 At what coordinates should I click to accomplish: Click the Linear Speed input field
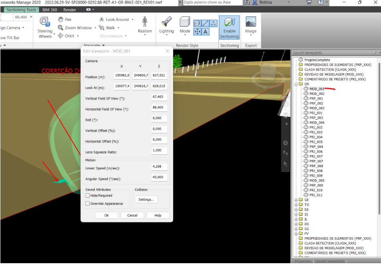(x=159, y=166)
